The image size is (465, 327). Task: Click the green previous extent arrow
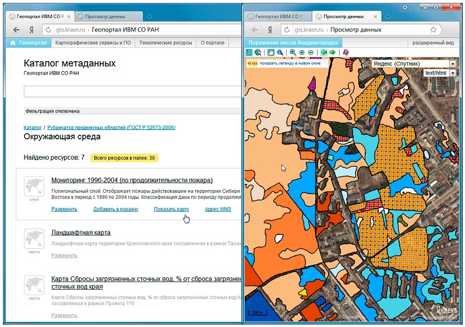pyautogui.click(x=323, y=52)
